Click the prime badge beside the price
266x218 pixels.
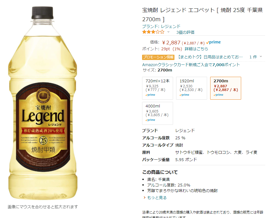[214, 42]
